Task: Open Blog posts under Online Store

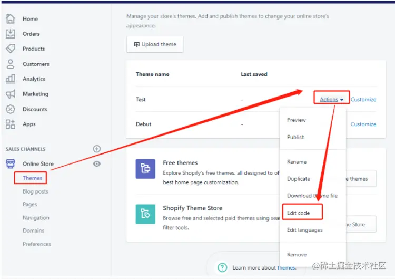Action: coord(35,191)
